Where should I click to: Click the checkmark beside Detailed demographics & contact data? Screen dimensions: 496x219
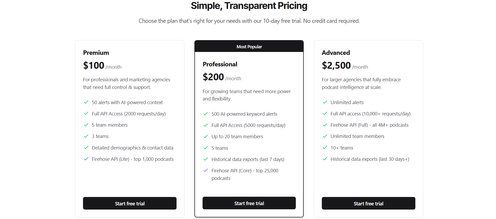(x=86, y=148)
